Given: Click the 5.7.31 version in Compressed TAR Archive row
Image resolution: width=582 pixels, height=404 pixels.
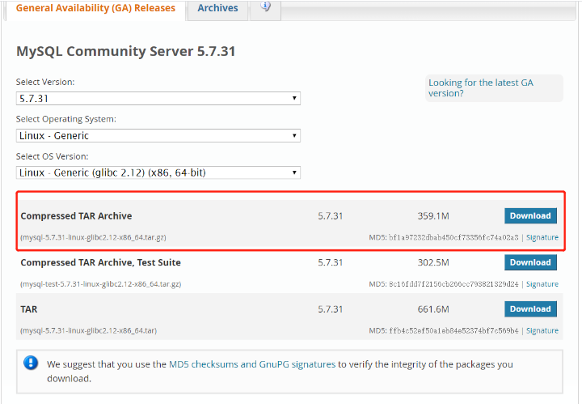Looking at the screenshot, I should coord(330,216).
